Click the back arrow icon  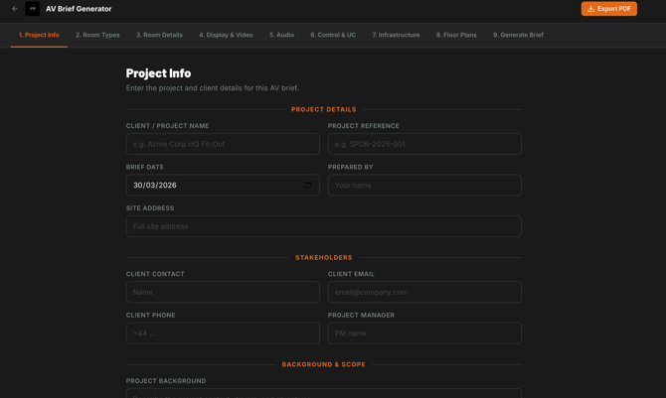click(x=15, y=9)
